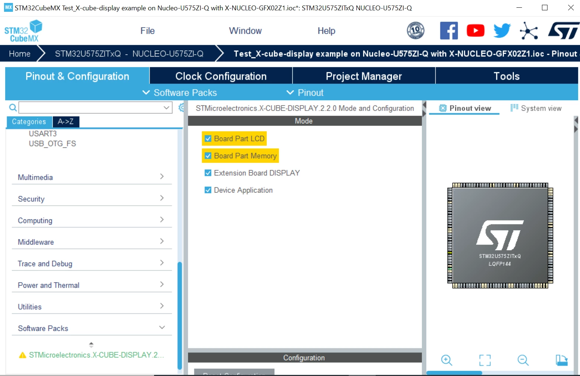Collapse the Software Packs category
The image size is (580, 376).
coord(92,328)
